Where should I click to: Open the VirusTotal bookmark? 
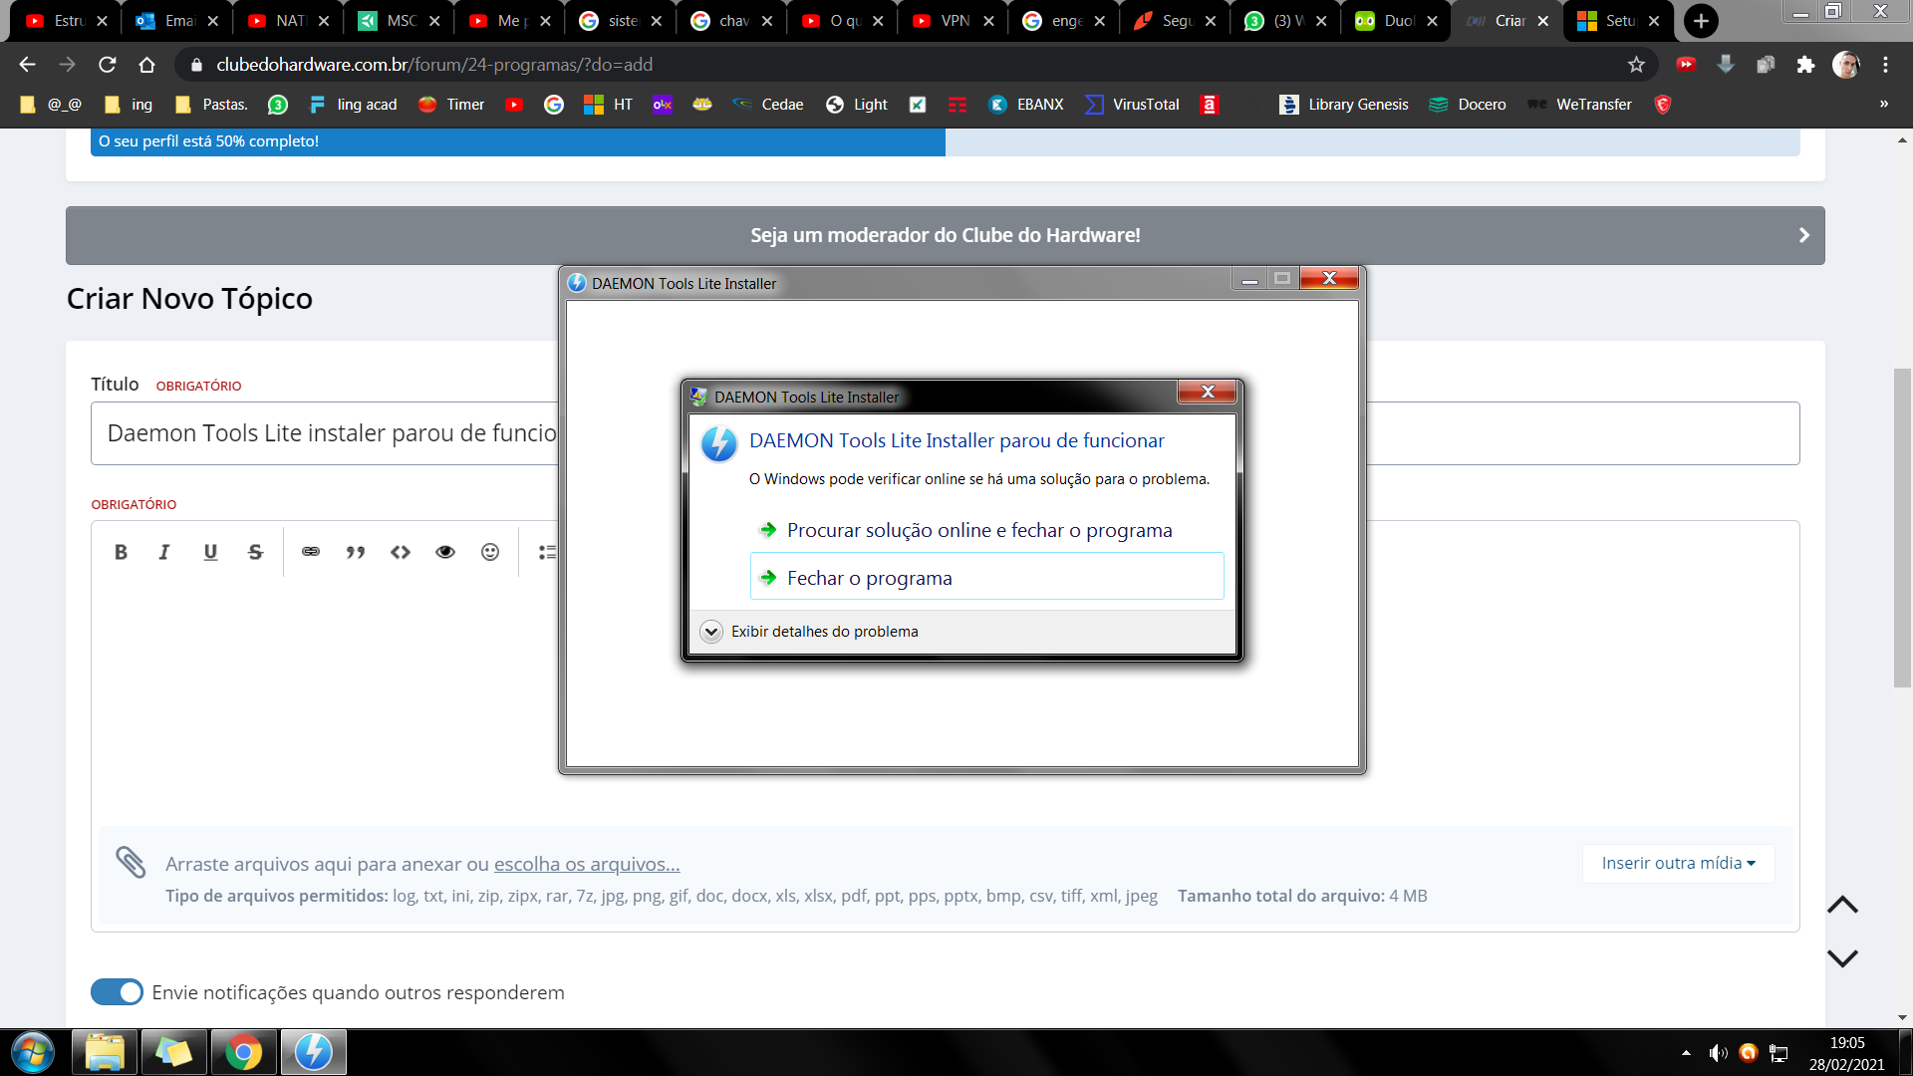[1132, 105]
